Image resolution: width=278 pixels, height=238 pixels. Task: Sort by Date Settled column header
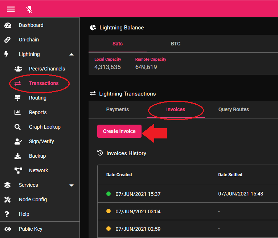230,175
